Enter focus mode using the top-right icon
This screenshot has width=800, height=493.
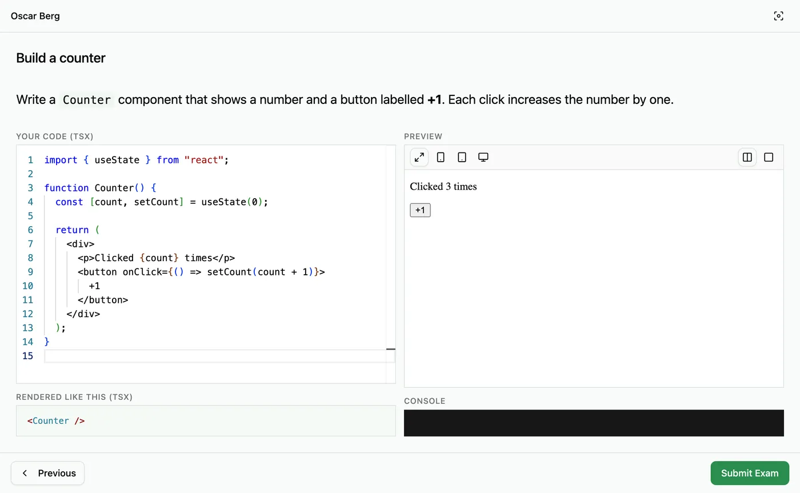point(778,16)
